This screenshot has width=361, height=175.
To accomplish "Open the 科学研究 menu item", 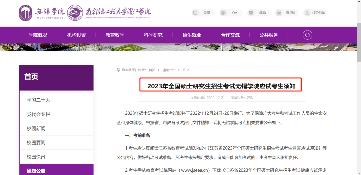I will (x=153, y=35).
